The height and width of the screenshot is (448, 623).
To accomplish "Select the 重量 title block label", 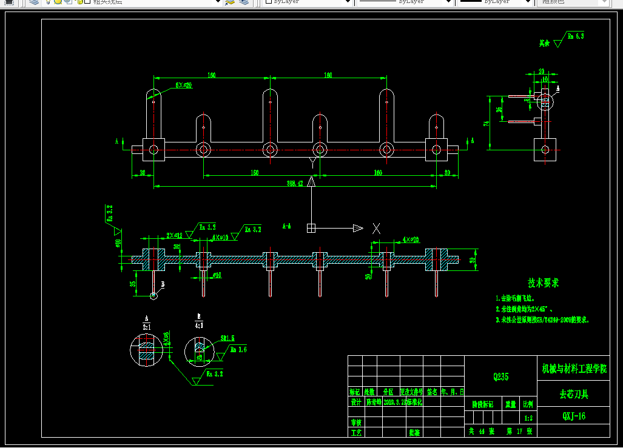I will pyautogui.click(x=511, y=405).
